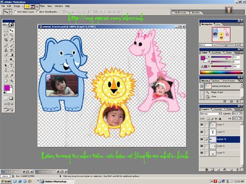246x184 pixels.
Task: Click the Start button on taskbar
Action: tap(6, 182)
